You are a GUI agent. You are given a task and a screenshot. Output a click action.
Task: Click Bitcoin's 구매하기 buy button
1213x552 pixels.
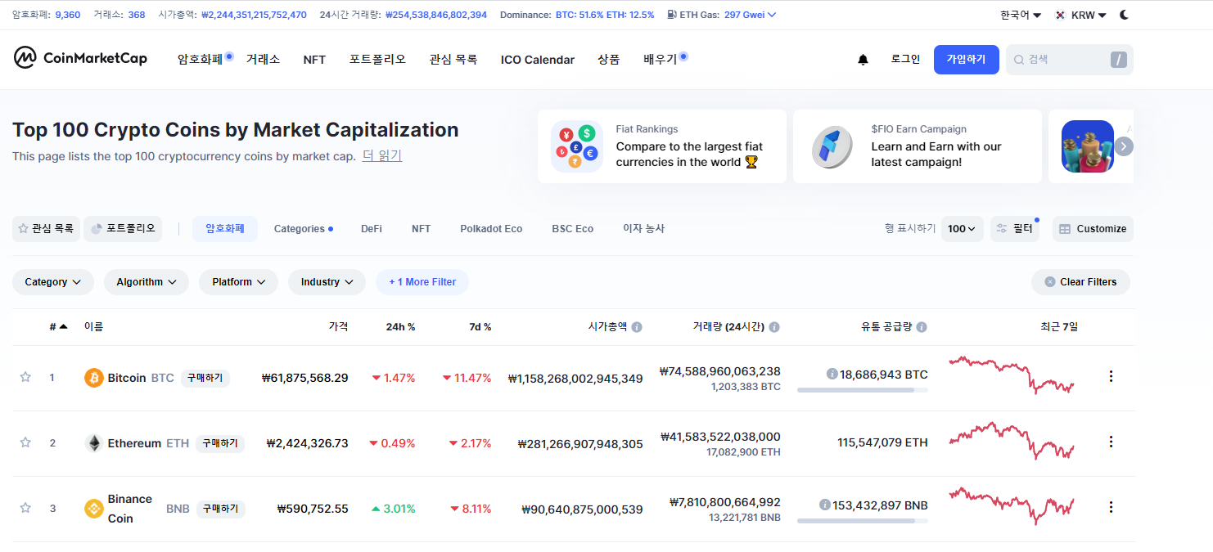[x=205, y=378]
